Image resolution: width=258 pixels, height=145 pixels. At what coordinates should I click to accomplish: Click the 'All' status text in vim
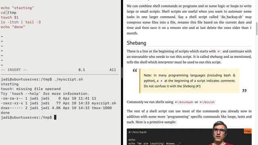tap(113, 70)
